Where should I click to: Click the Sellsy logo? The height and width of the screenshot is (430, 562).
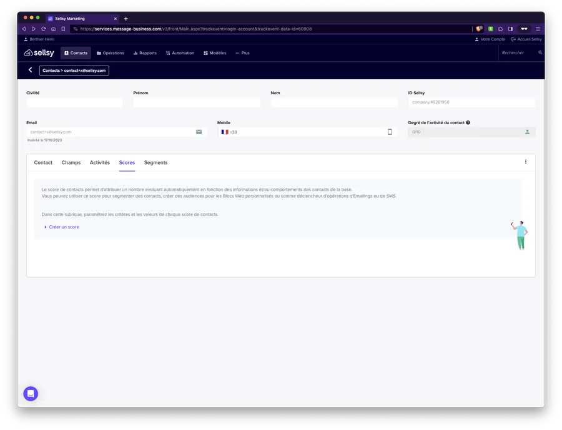click(x=37, y=53)
